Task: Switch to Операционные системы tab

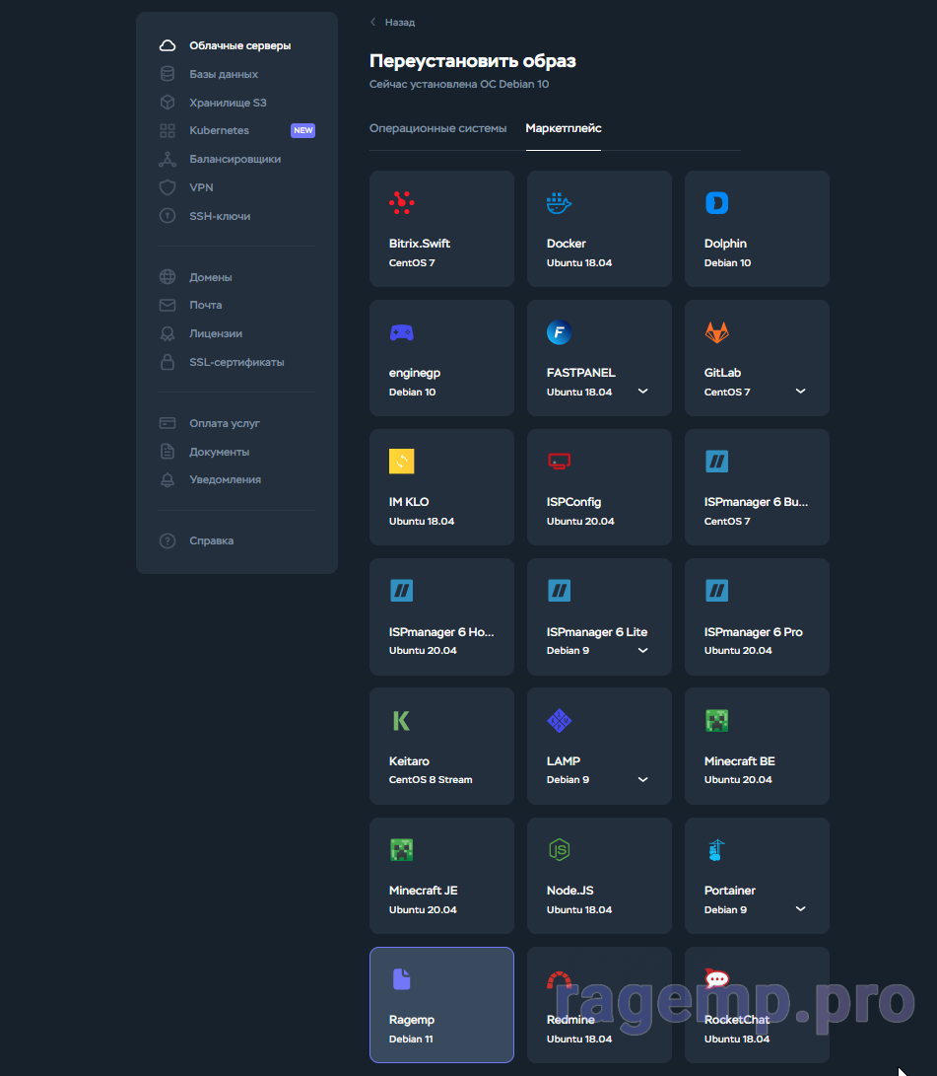Action: [x=437, y=128]
